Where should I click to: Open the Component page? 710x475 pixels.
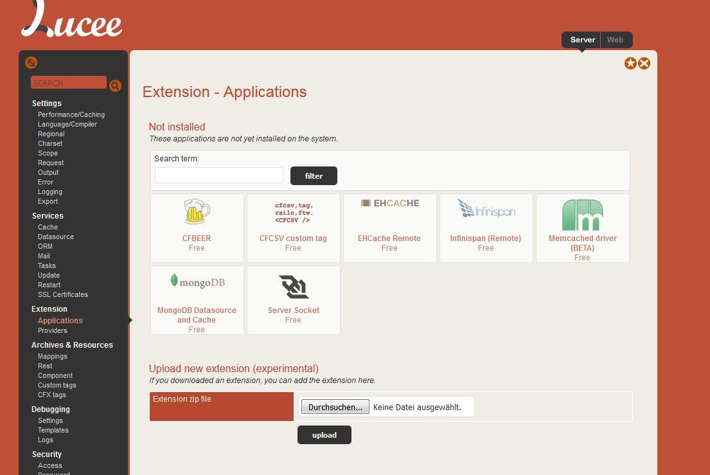[55, 376]
